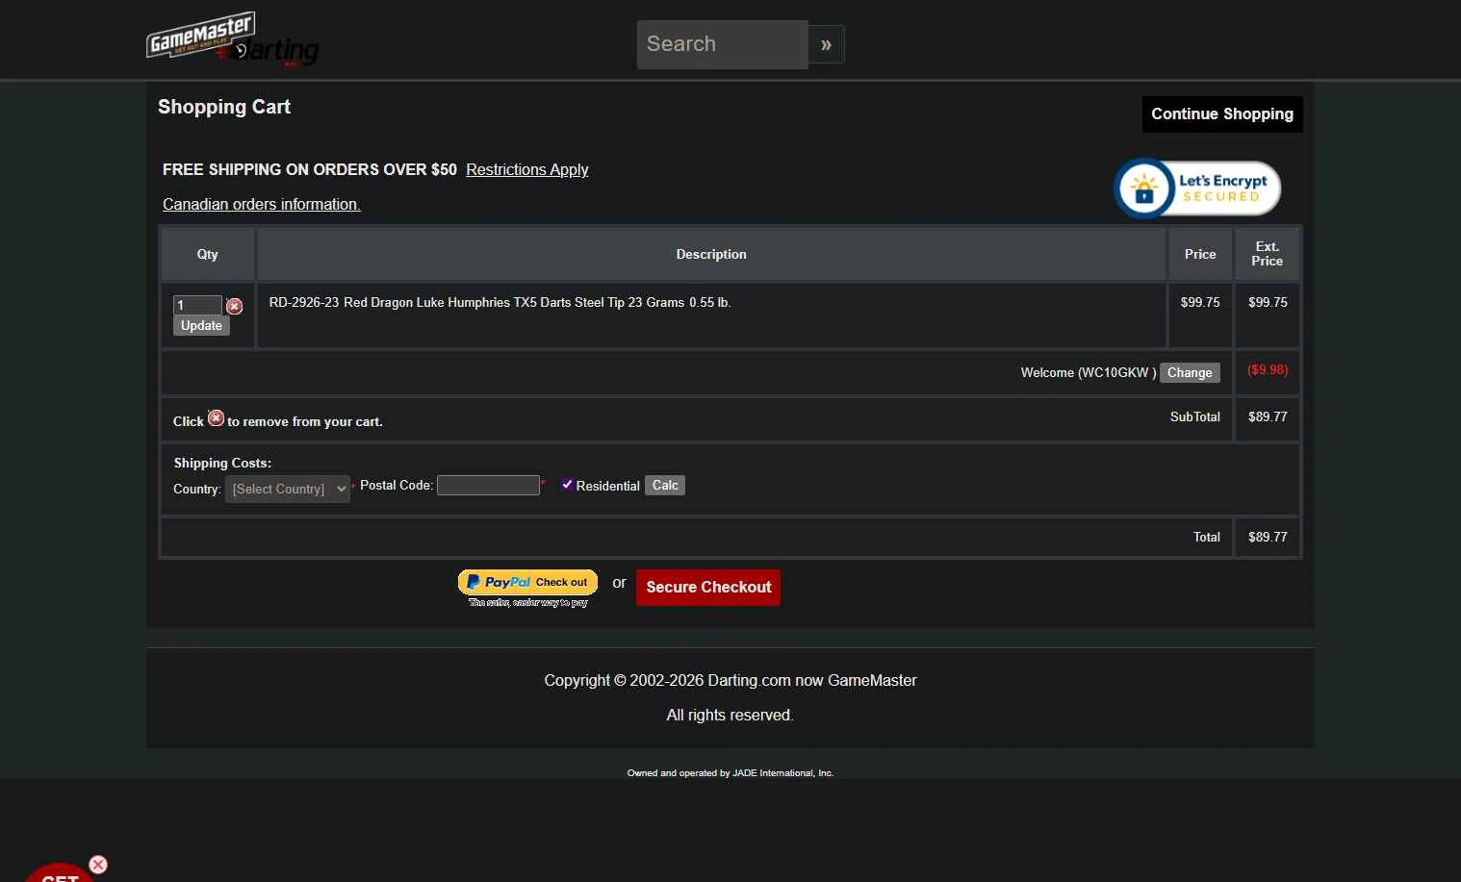This screenshot has width=1461, height=882.
Task: Click the Description column header
Action: tap(711, 254)
